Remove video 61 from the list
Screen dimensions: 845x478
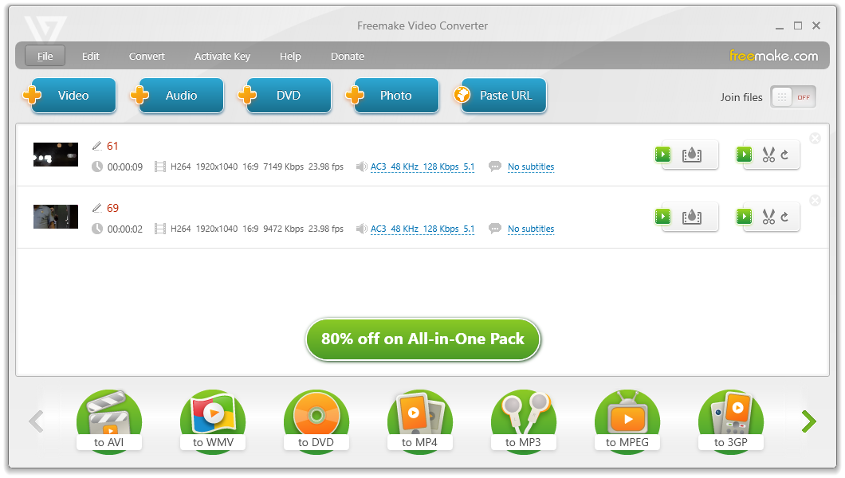[816, 139]
